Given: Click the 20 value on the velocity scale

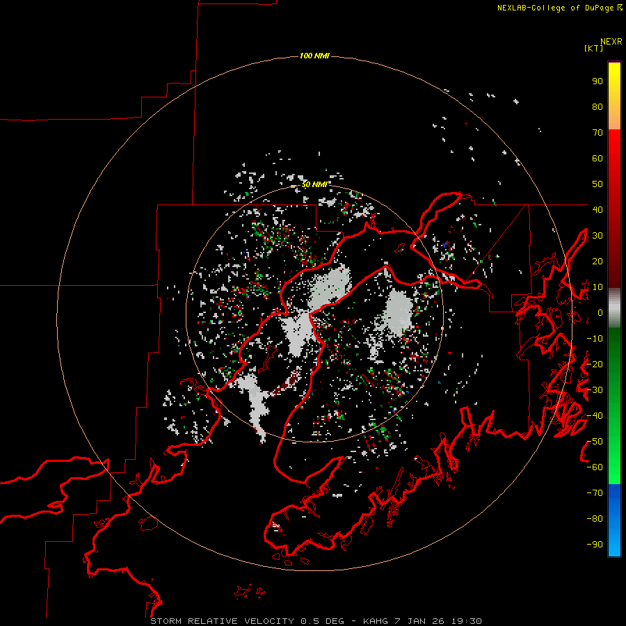Looking at the screenshot, I should (x=597, y=262).
